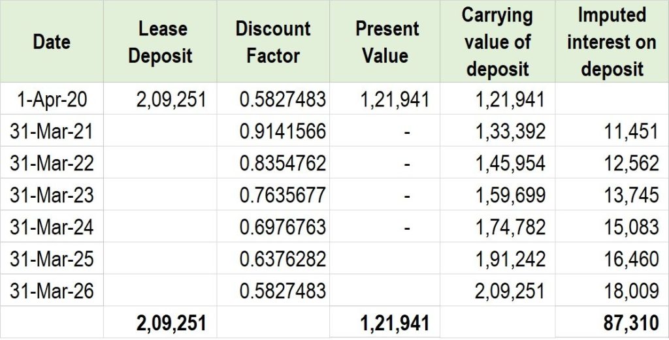Click the 31-Mar-23 date cell

pos(52,195)
